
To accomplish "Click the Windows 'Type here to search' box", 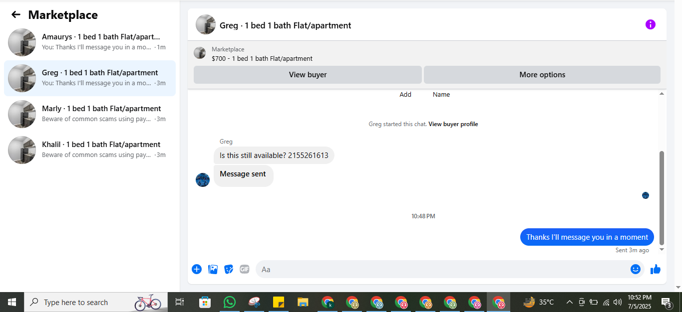I will pyautogui.click(x=96, y=302).
